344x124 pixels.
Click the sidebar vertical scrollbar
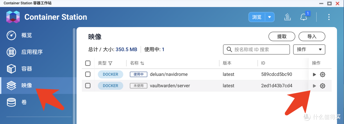tap(74, 76)
